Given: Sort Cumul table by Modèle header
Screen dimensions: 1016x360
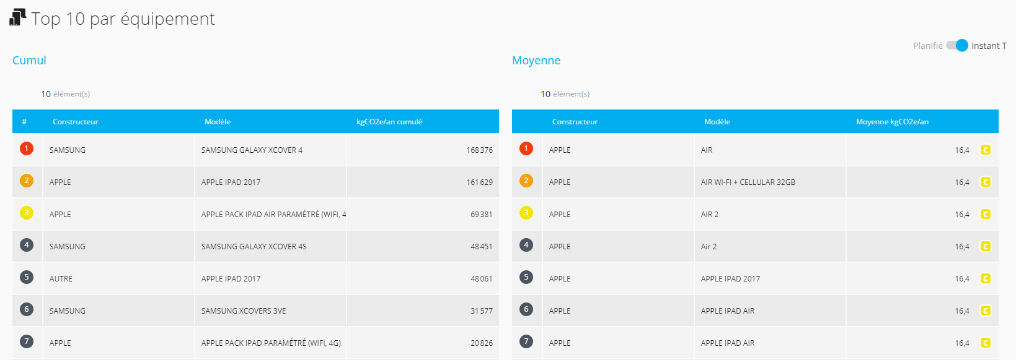Looking at the screenshot, I should 218,122.
